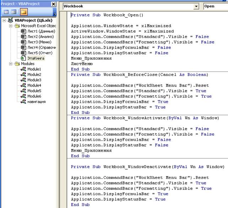The height and width of the screenshot is (208, 228).
Task: Click Workbook_BeforeClose(Cancel As Boolean) declaration
Action: point(140,75)
